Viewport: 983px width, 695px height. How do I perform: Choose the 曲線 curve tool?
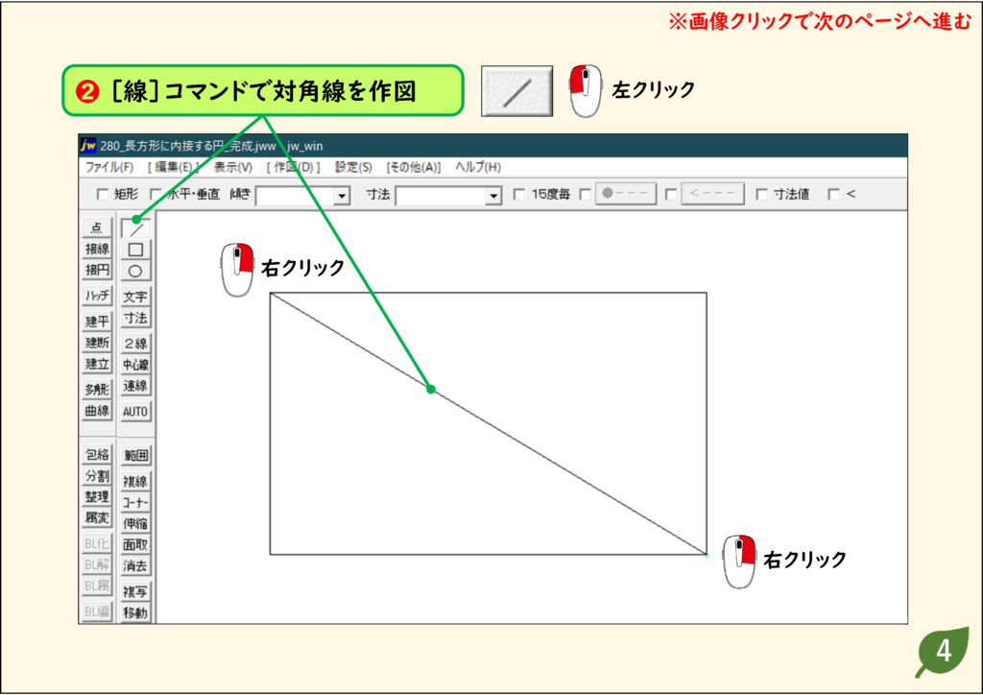(97, 411)
